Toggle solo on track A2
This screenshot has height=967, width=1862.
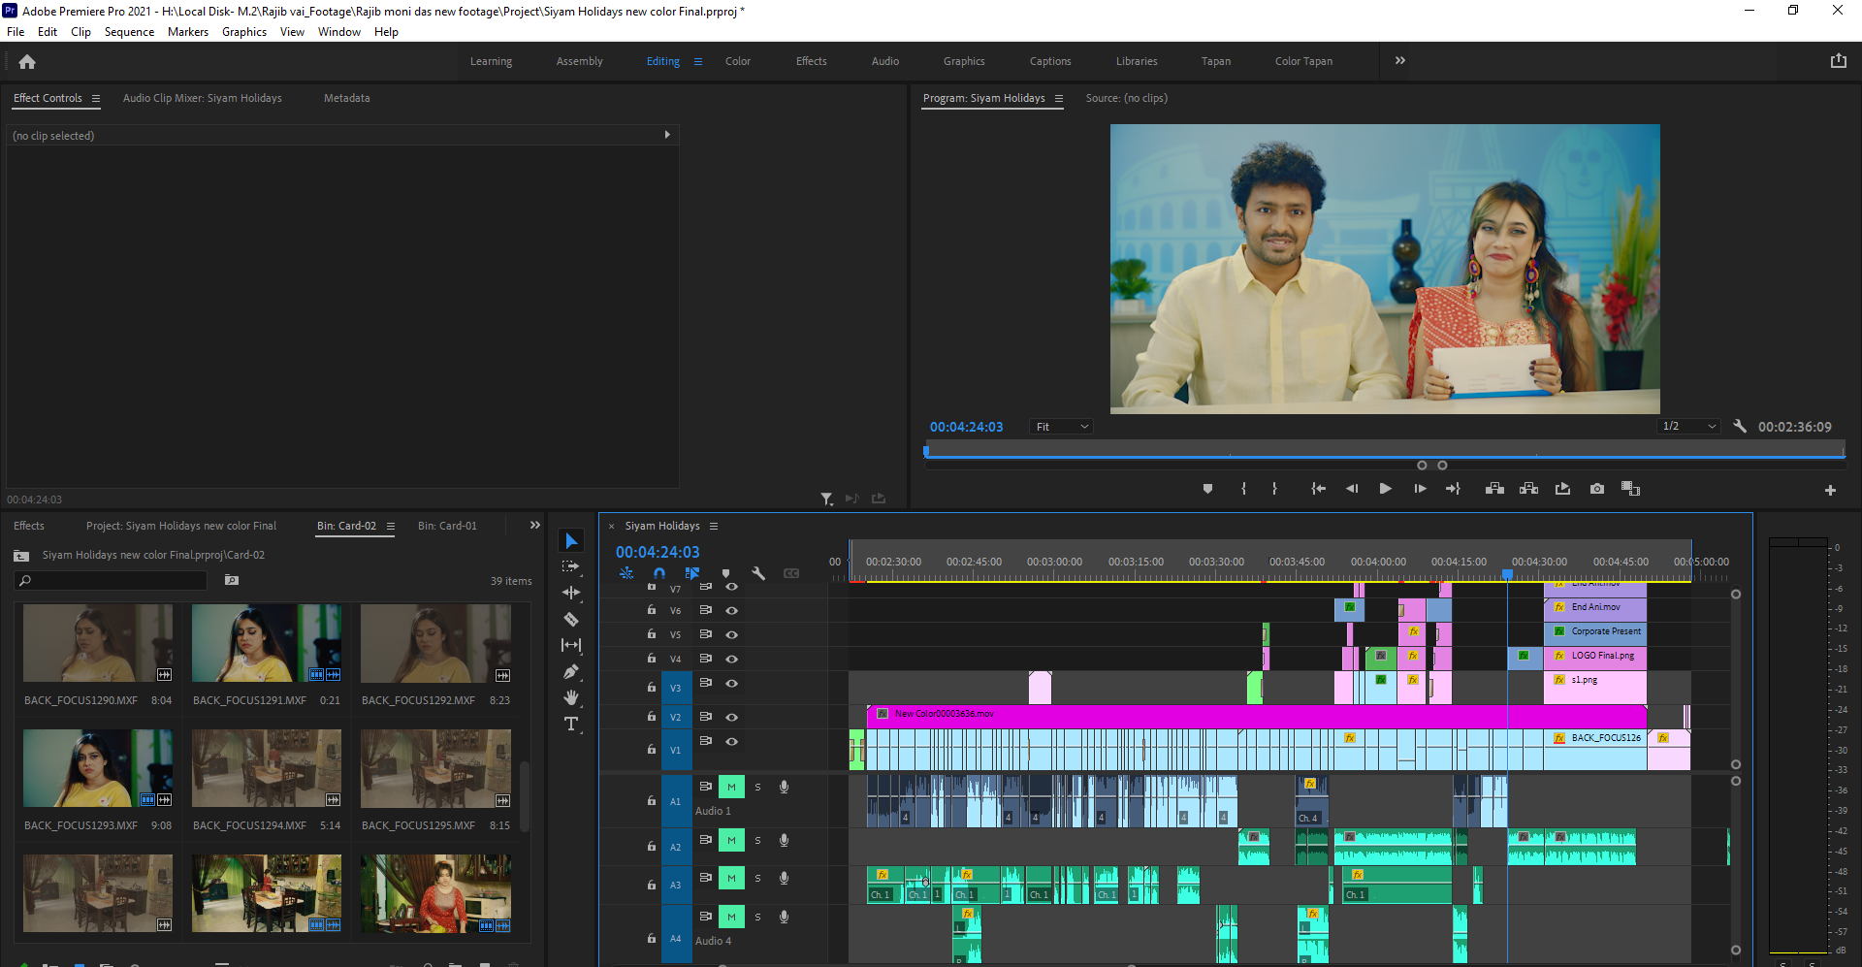757,840
